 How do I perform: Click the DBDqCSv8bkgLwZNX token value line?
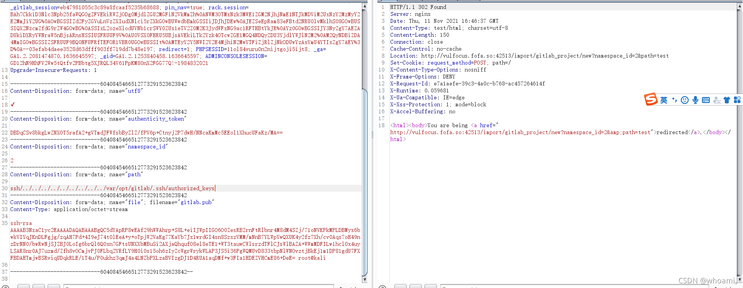pyautogui.click(x=146, y=133)
